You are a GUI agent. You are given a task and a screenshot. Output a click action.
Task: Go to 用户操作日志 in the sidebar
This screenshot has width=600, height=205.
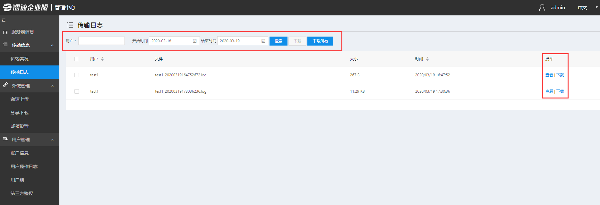point(24,167)
